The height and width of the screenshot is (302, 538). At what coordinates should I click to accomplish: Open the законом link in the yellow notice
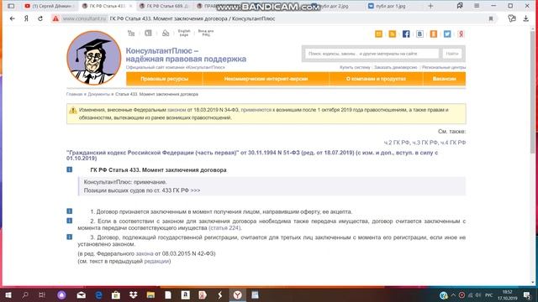click(x=177, y=110)
